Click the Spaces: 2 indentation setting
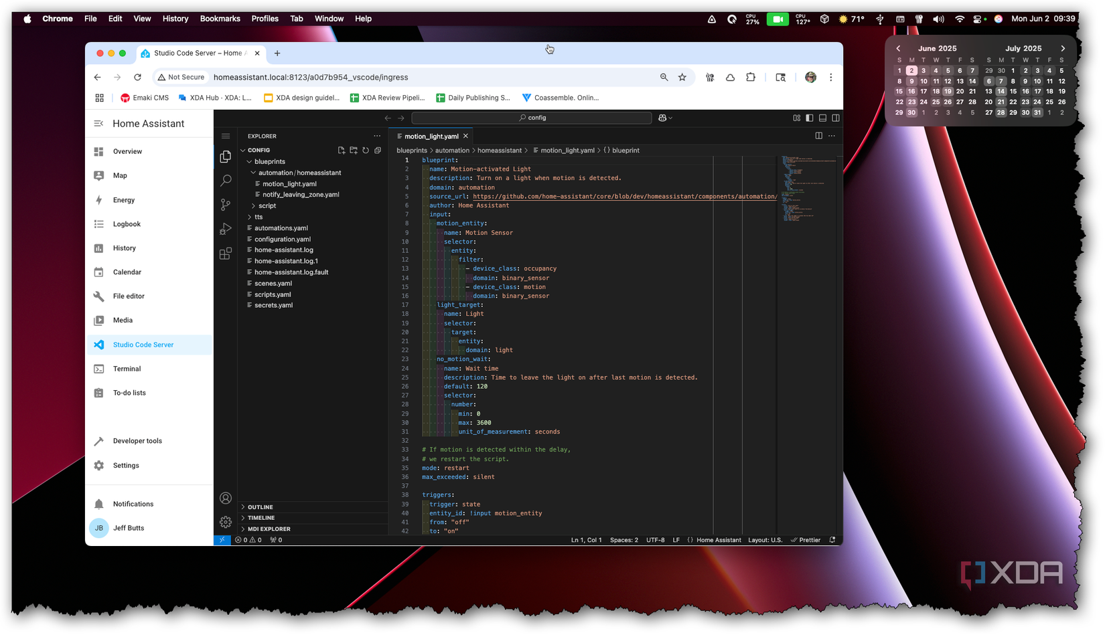The image size is (1105, 635). pos(623,540)
